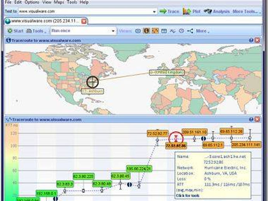This screenshot has height=201, width=268.
Task: Click the green Trace arrow icon
Action: (163, 11)
